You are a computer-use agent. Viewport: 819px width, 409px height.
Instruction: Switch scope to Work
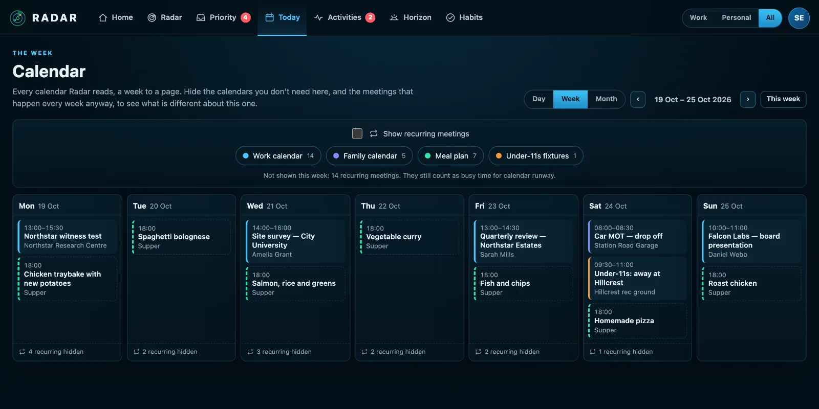coord(698,18)
